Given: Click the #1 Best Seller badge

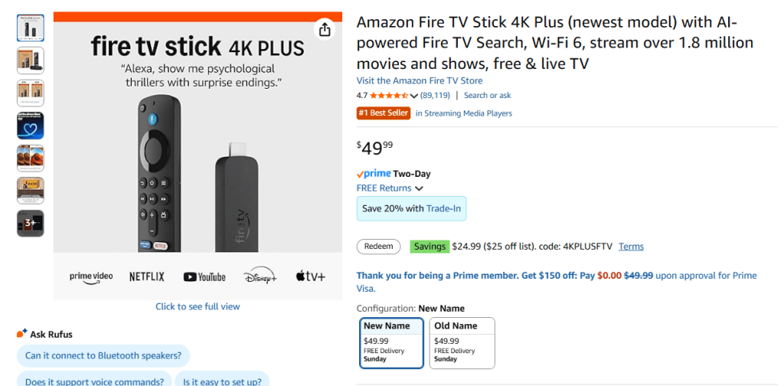Looking at the screenshot, I should pos(383,113).
